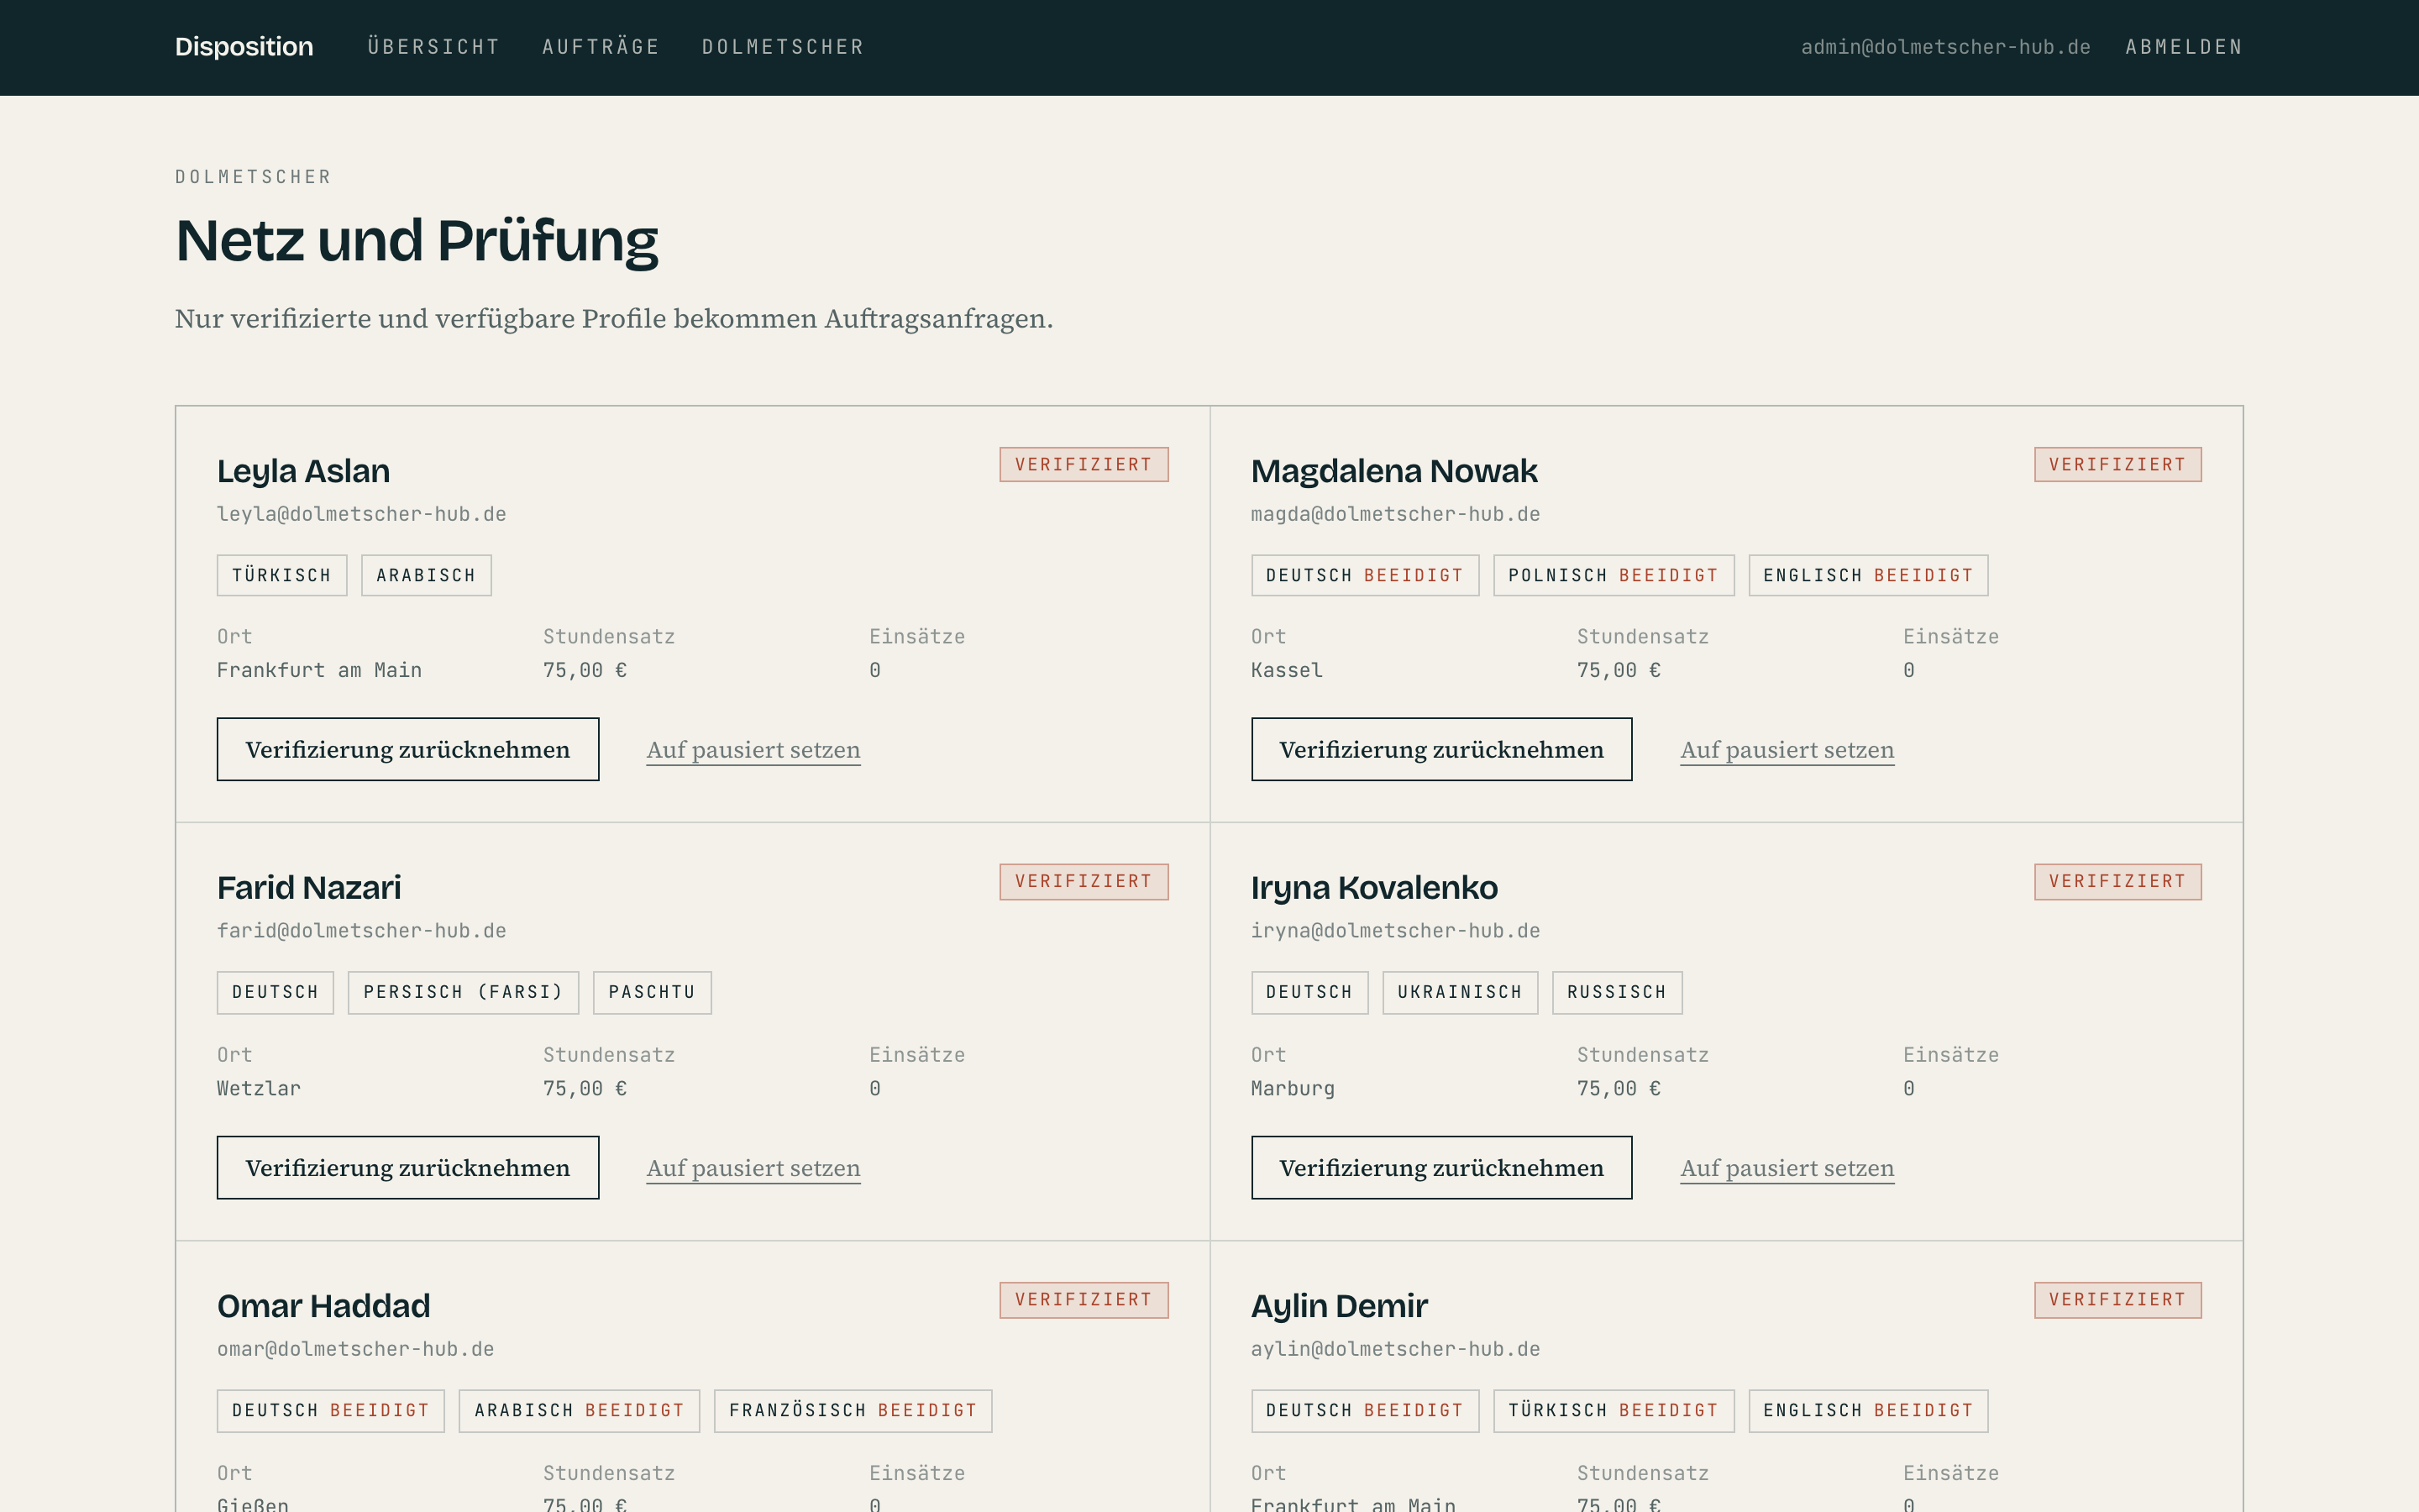This screenshot has height=1512, width=2419.
Task: Select email leyla@dolmetscher-hub.de
Action: click(x=362, y=514)
